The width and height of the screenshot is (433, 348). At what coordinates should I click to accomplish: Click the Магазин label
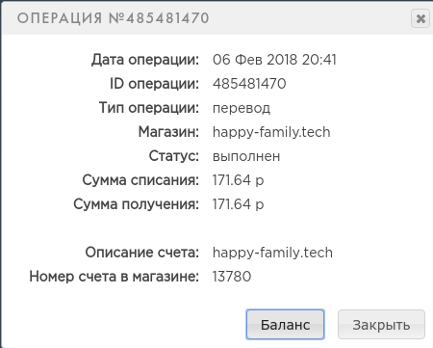(168, 132)
